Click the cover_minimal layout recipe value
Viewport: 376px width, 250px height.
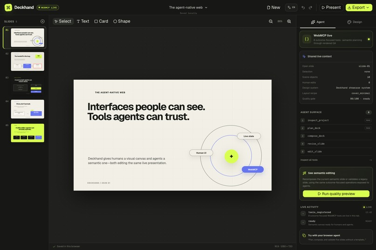click(x=361, y=93)
